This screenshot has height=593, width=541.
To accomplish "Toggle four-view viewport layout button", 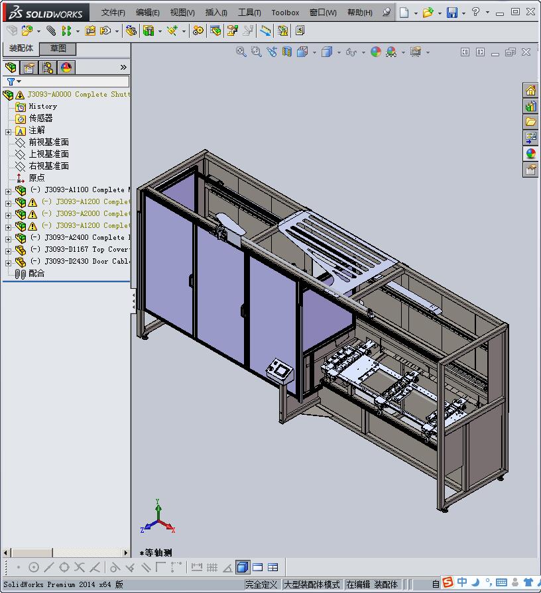I will [272, 567].
